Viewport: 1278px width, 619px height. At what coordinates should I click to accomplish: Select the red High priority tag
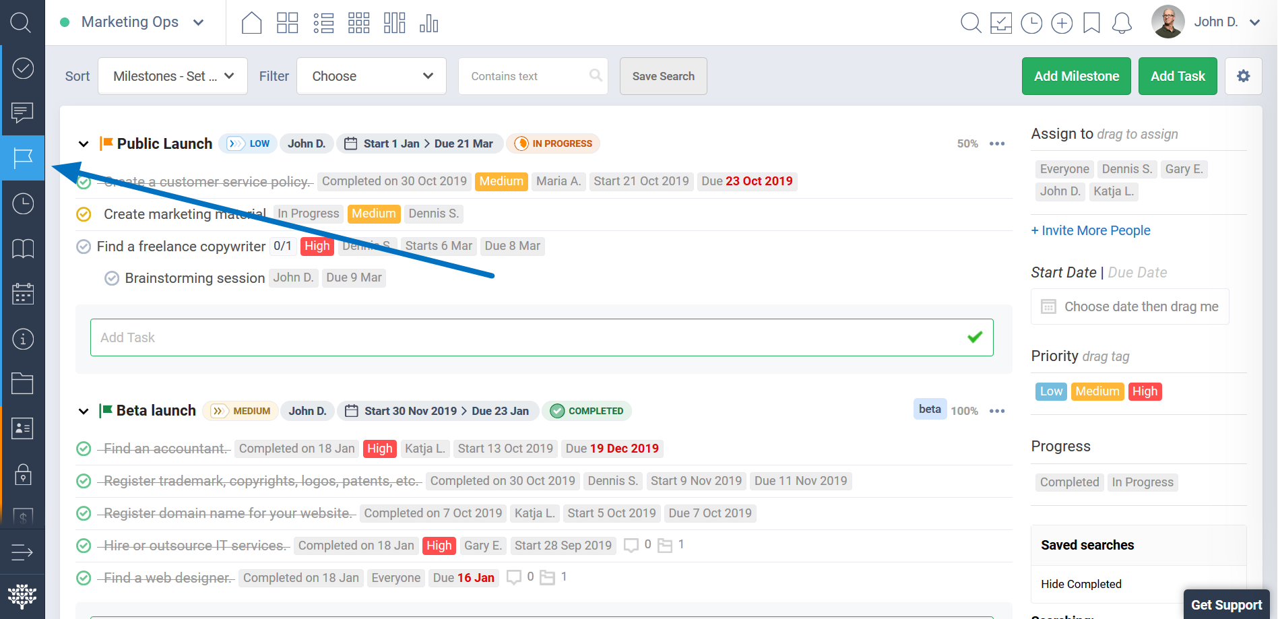coord(1145,391)
